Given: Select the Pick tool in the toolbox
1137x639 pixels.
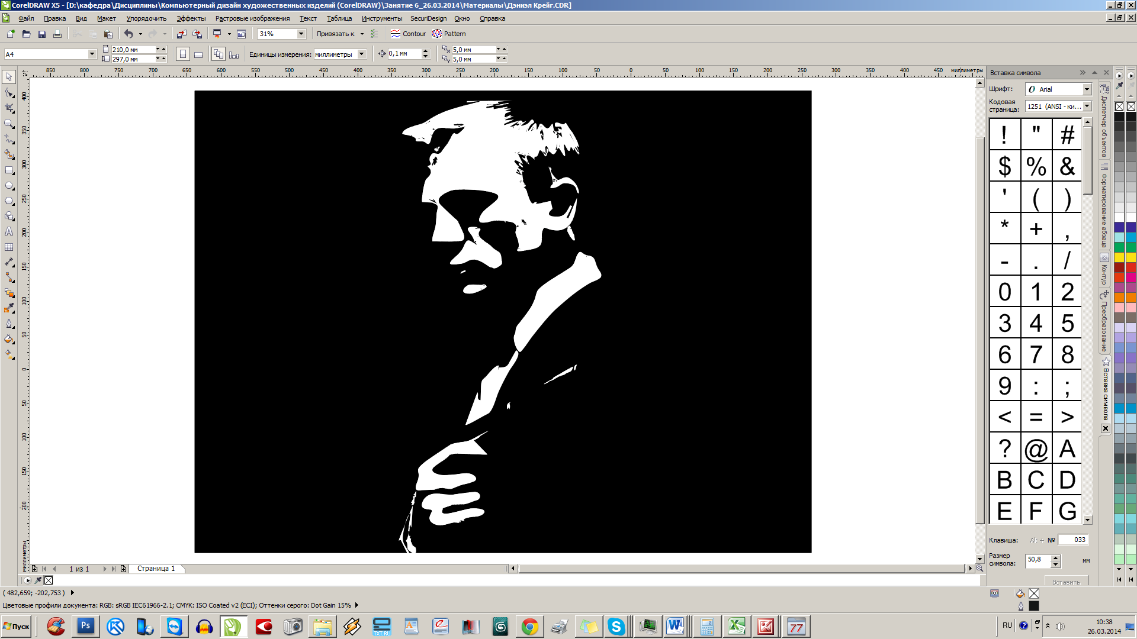Looking at the screenshot, I should [x=9, y=77].
